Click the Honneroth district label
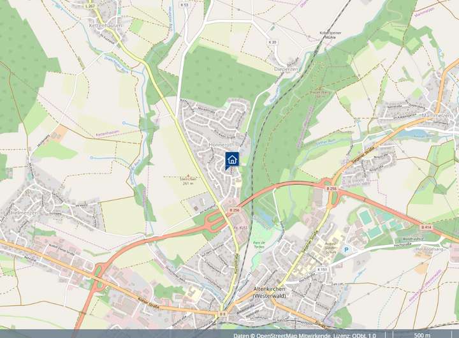The width and height of the screenshot is (459, 338). 221,145
